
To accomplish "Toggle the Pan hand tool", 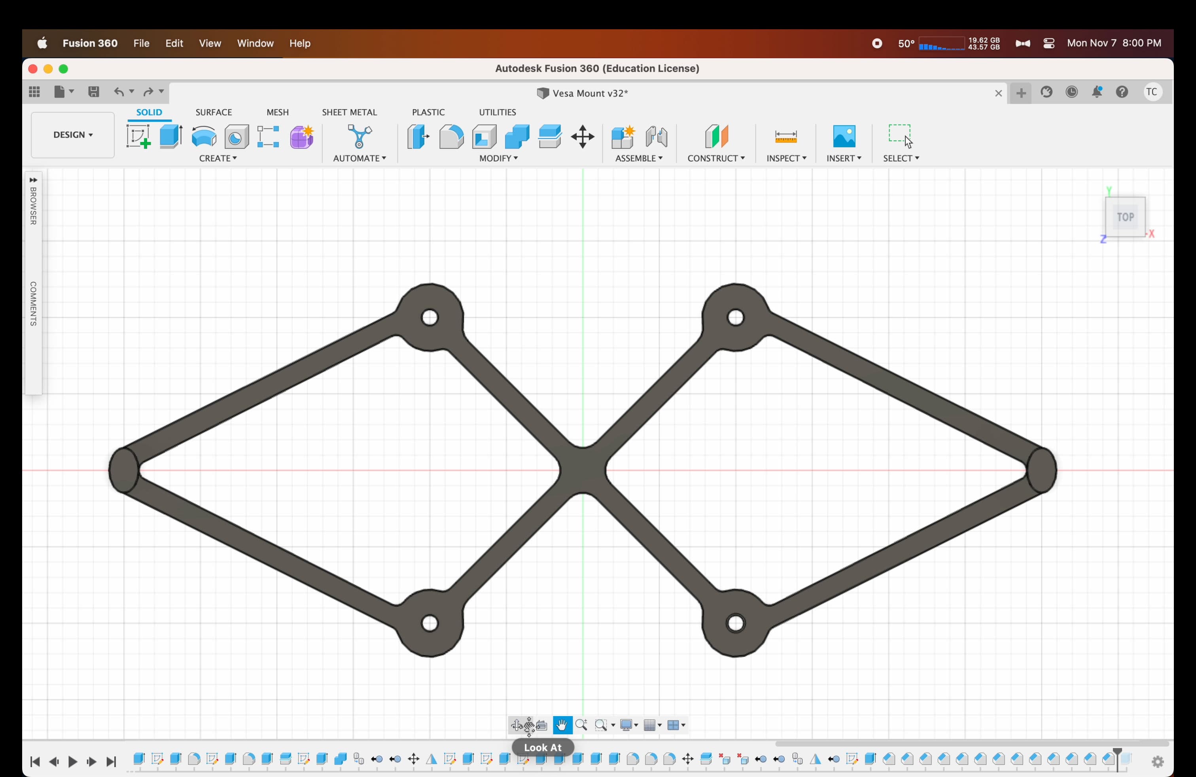I will [x=562, y=725].
